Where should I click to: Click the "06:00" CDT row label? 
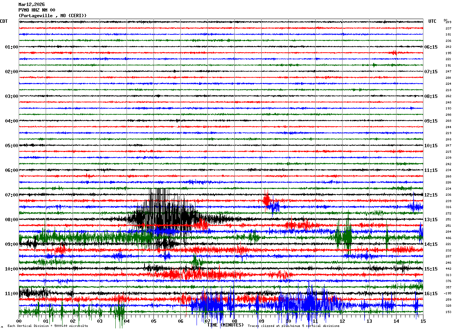pos(12,170)
